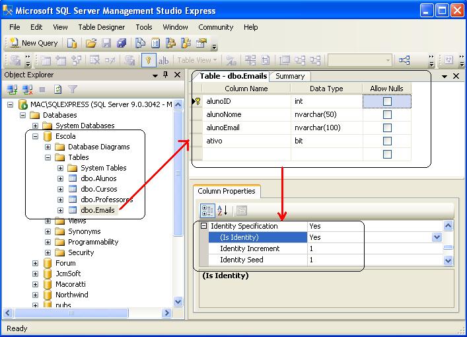
Task: Click the Save All stacked disks icon
Action: click(122, 43)
